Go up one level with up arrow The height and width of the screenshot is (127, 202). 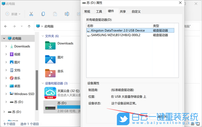[29, 26]
